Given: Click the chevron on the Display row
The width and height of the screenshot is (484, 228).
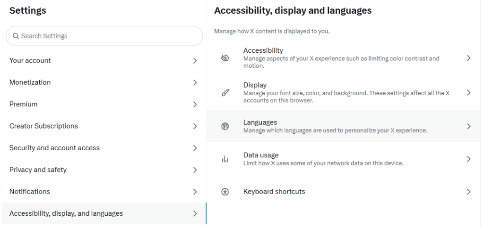Looking at the screenshot, I should (468, 93).
